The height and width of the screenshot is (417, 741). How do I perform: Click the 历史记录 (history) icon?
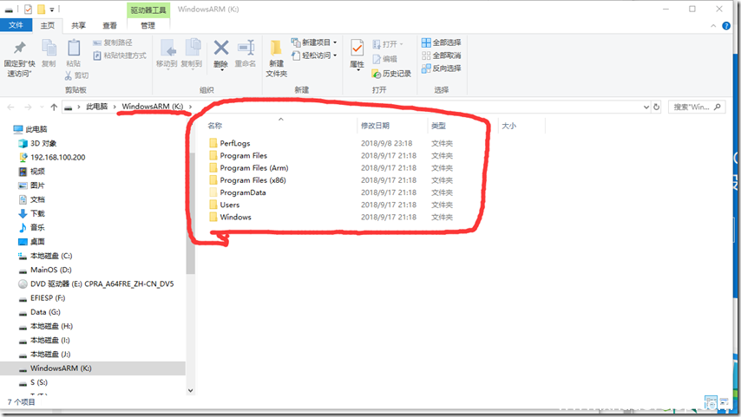[377, 74]
